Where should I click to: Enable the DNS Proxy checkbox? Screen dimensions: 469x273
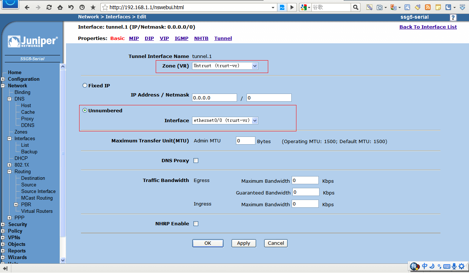(196, 161)
